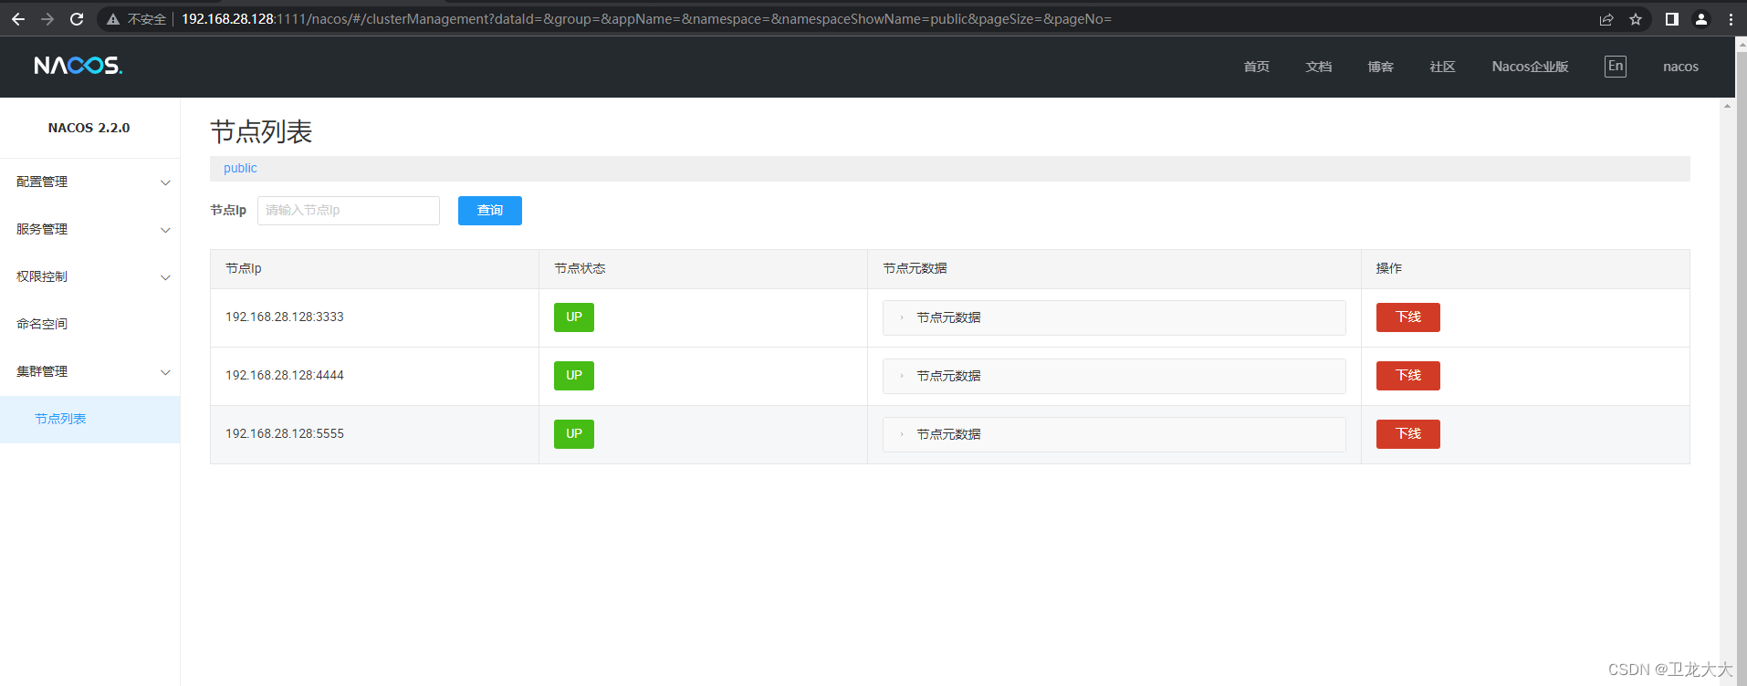
Task: Open the browser three-dot menu
Action: (x=1731, y=19)
